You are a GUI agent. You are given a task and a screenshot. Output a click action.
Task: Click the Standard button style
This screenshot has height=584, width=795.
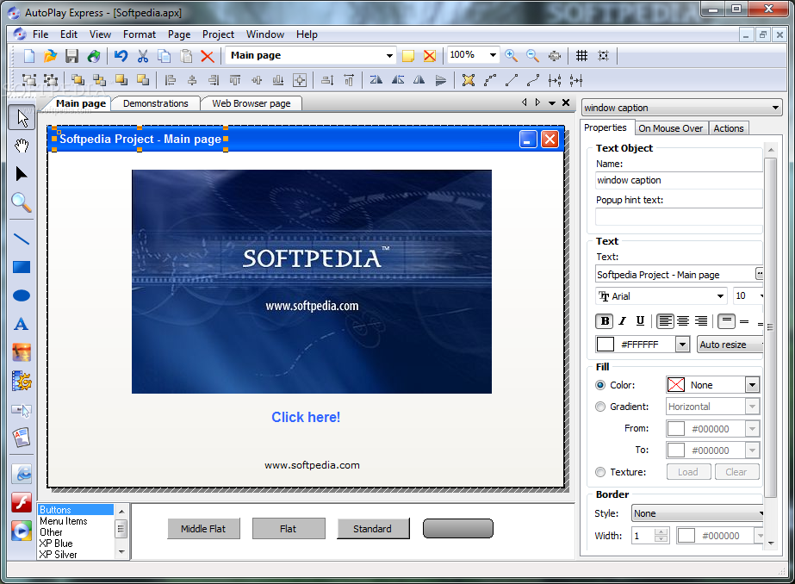click(x=373, y=528)
